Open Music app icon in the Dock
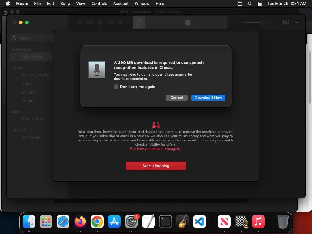Screen dimensions: 312x234 pos(258,222)
